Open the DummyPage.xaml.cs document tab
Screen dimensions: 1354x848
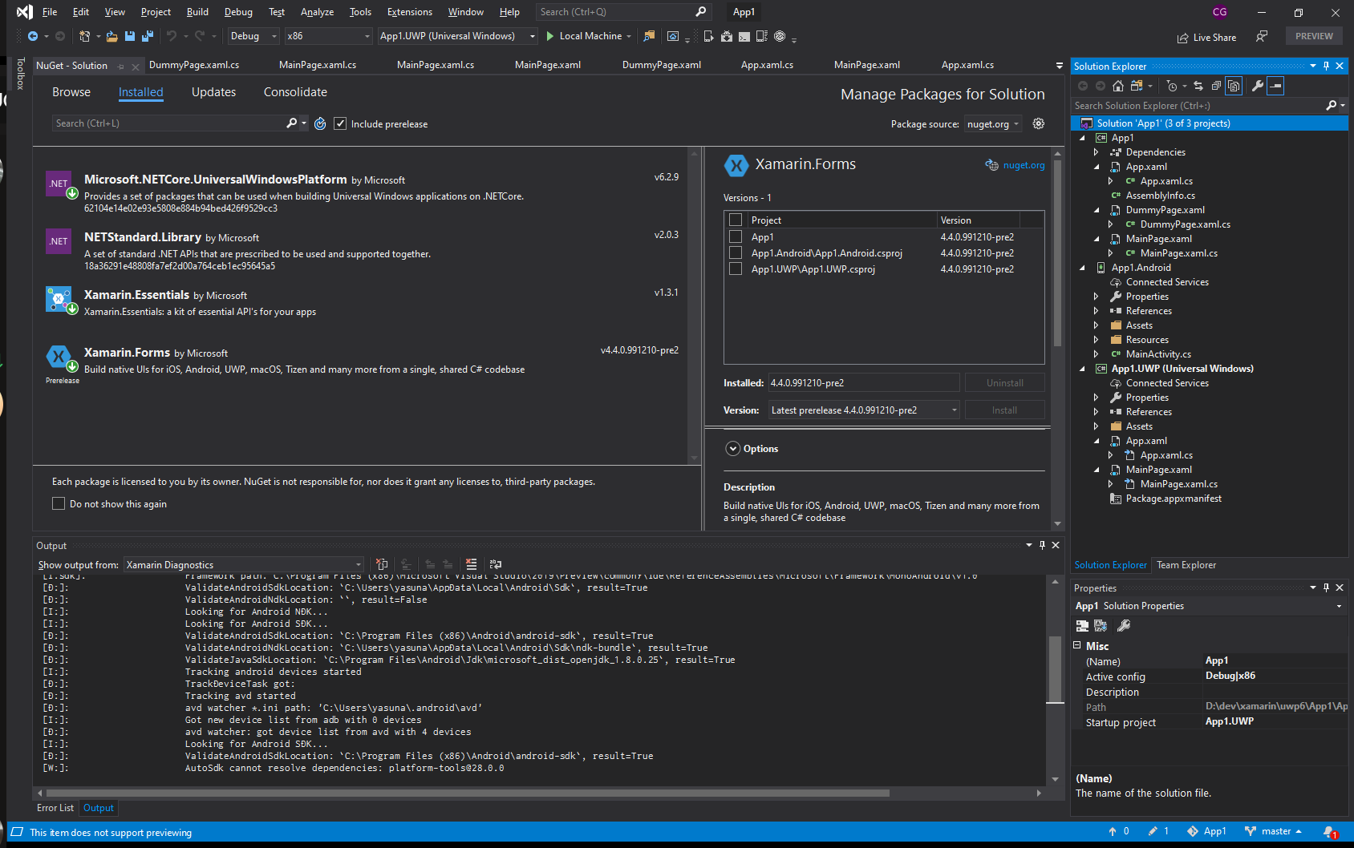coord(194,65)
